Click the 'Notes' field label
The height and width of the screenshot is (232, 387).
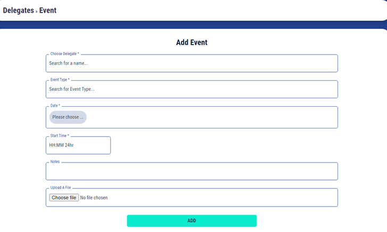[55, 162]
